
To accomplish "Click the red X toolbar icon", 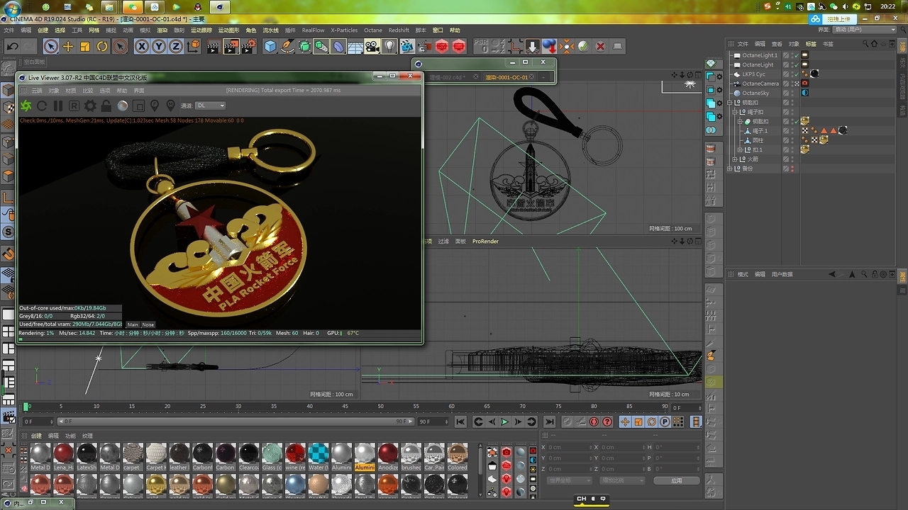I will 600,47.
